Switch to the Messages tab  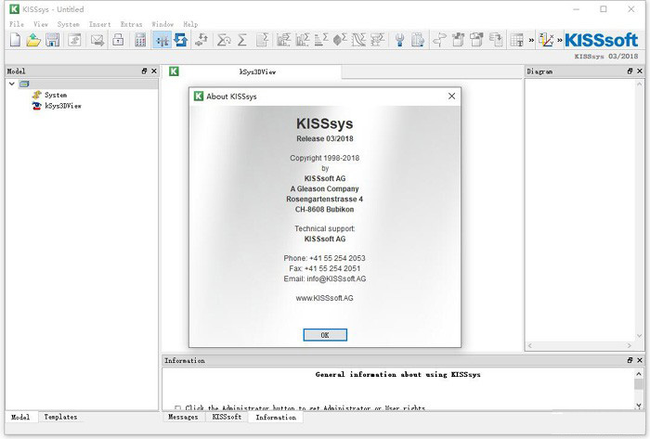pyautogui.click(x=183, y=417)
